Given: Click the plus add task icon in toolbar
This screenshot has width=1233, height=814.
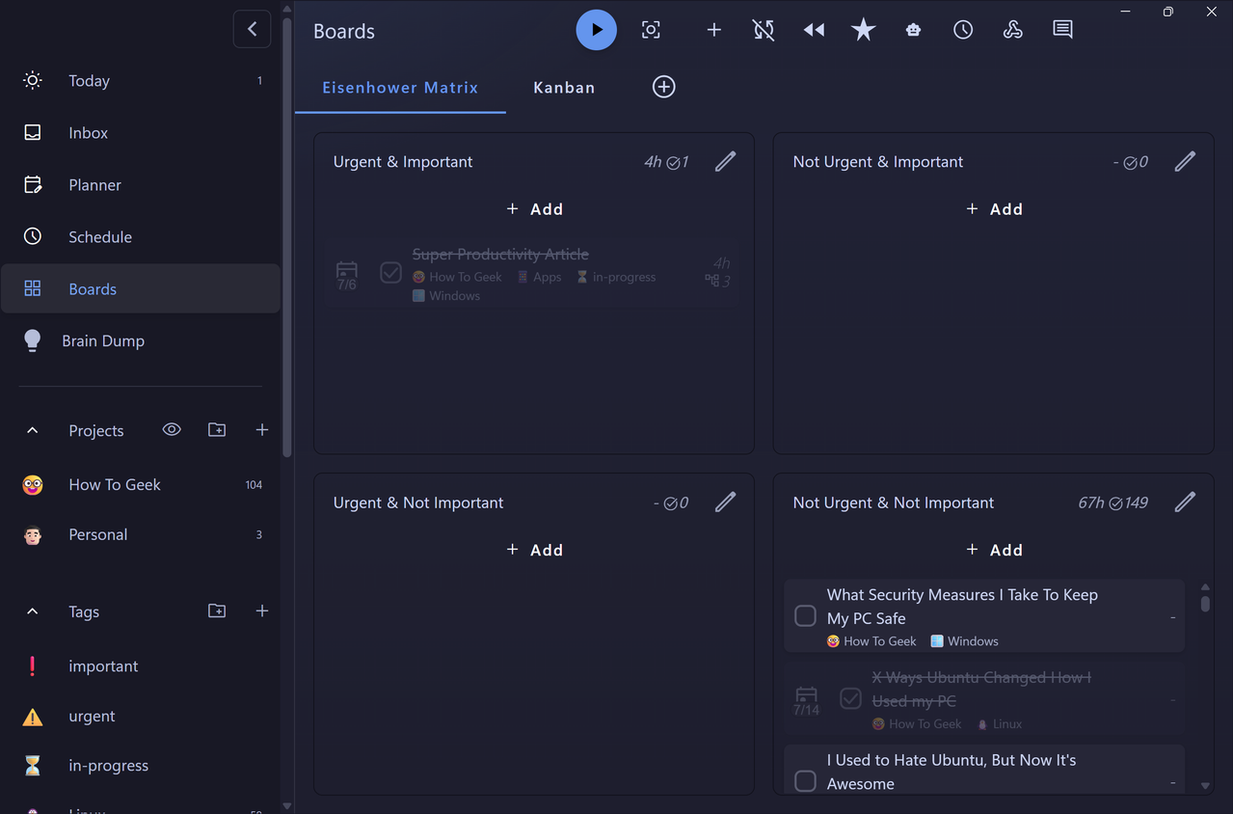Looking at the screenshot, I should pyautogui.click(x=713, y=30).
